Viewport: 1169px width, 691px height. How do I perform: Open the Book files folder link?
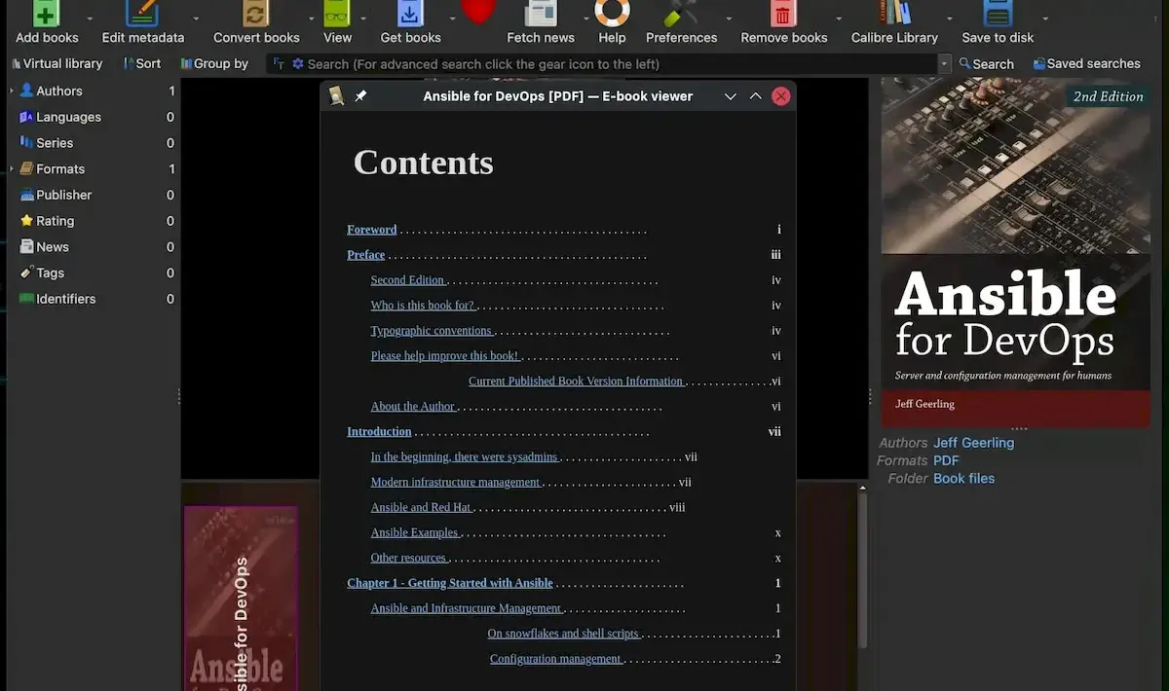click(x=963, y=479)
